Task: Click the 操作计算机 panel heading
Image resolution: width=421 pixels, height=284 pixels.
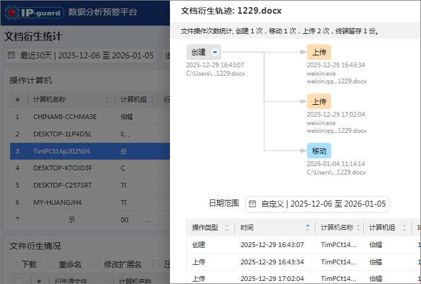Action: (31, 80)
